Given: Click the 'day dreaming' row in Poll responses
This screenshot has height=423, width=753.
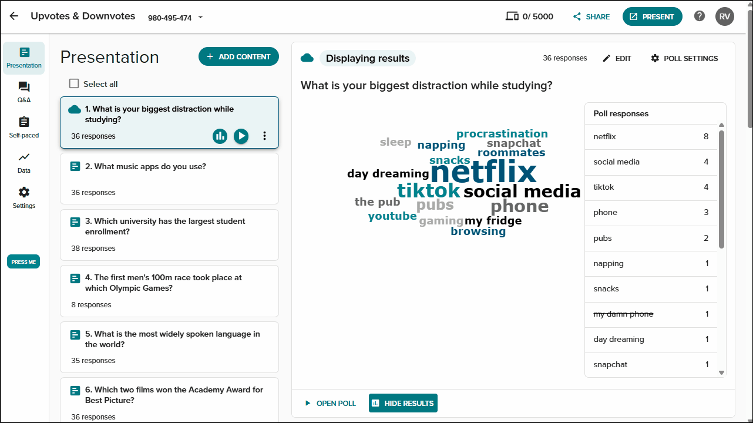Looking at the screenshot, I should [651, 339].
